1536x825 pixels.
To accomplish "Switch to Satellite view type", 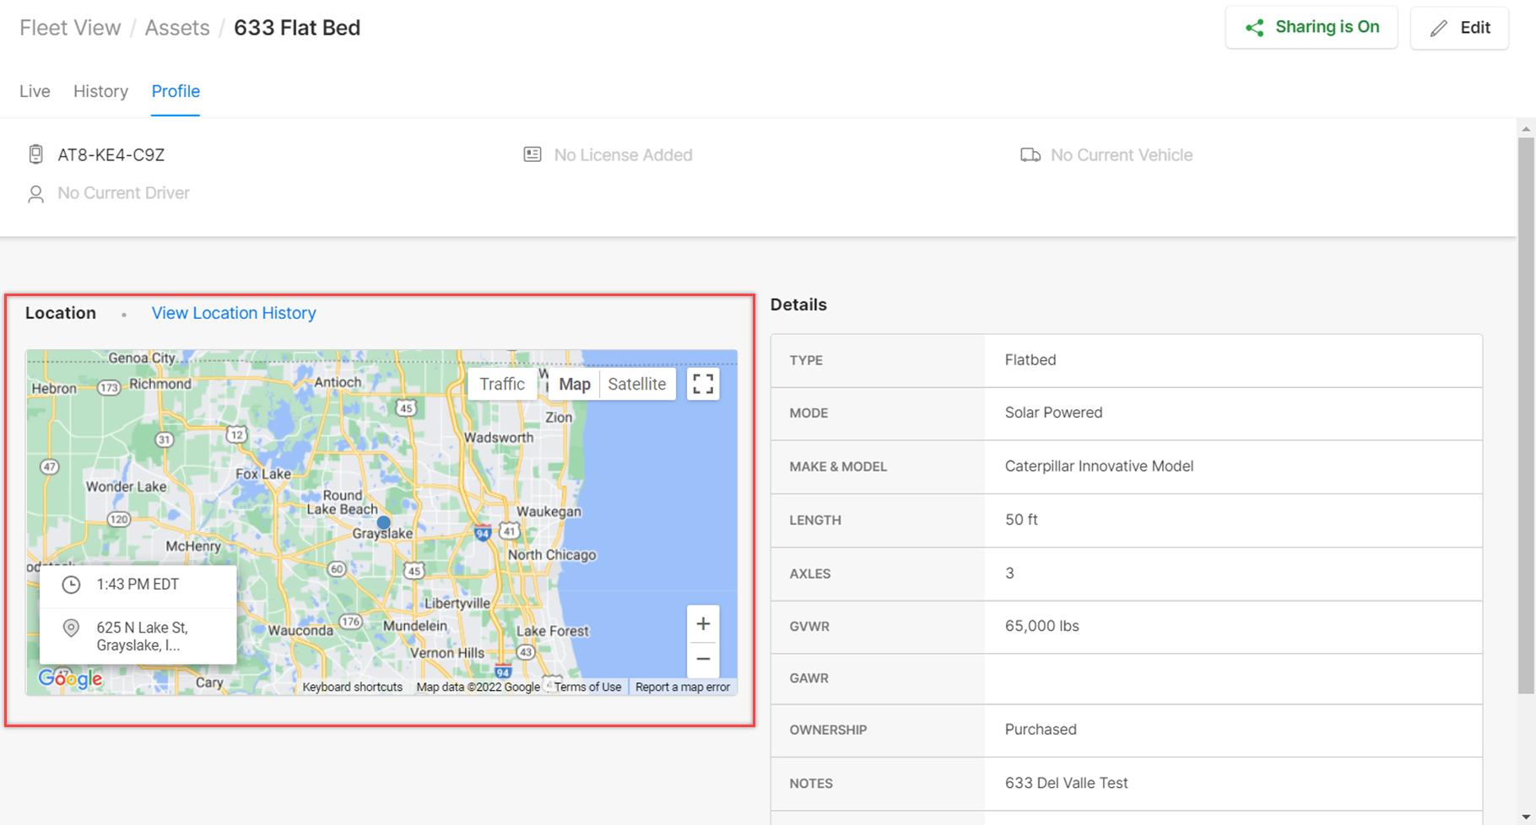I will pyautogui.click(x=637, y=384).
